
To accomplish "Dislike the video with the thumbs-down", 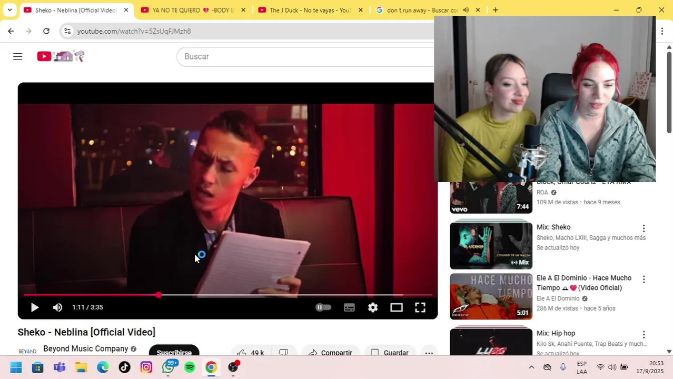I will click(283, 352).
